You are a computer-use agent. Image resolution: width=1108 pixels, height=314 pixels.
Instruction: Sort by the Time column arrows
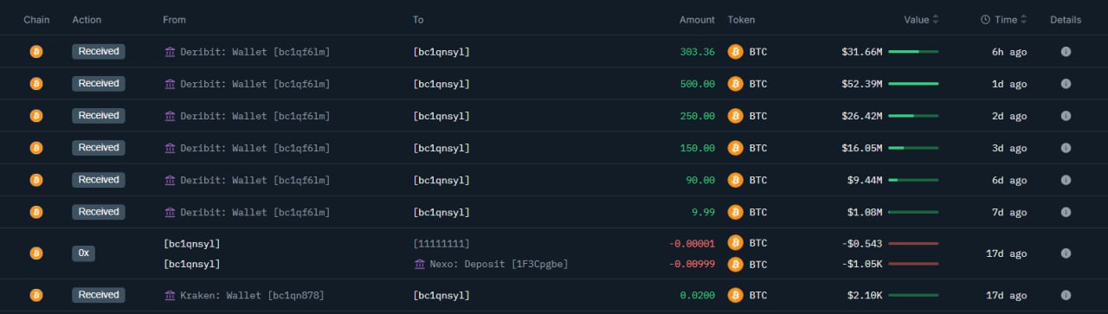point(1024,19)
